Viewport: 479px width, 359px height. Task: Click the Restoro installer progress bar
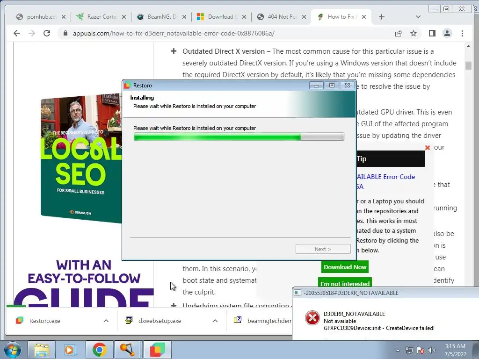click(x=239, y=136)
